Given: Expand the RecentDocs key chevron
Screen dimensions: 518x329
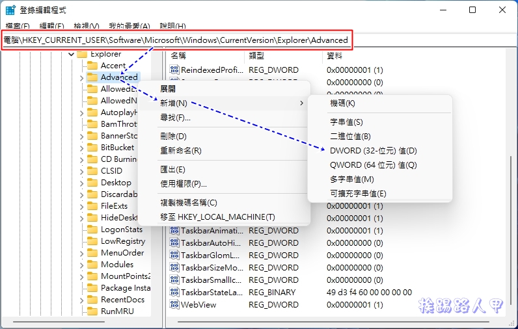Looking at the screenshot, I should tap(81, 300).
